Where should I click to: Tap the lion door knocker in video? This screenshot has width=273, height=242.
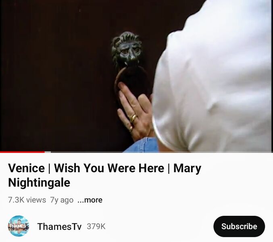(127, 50)
